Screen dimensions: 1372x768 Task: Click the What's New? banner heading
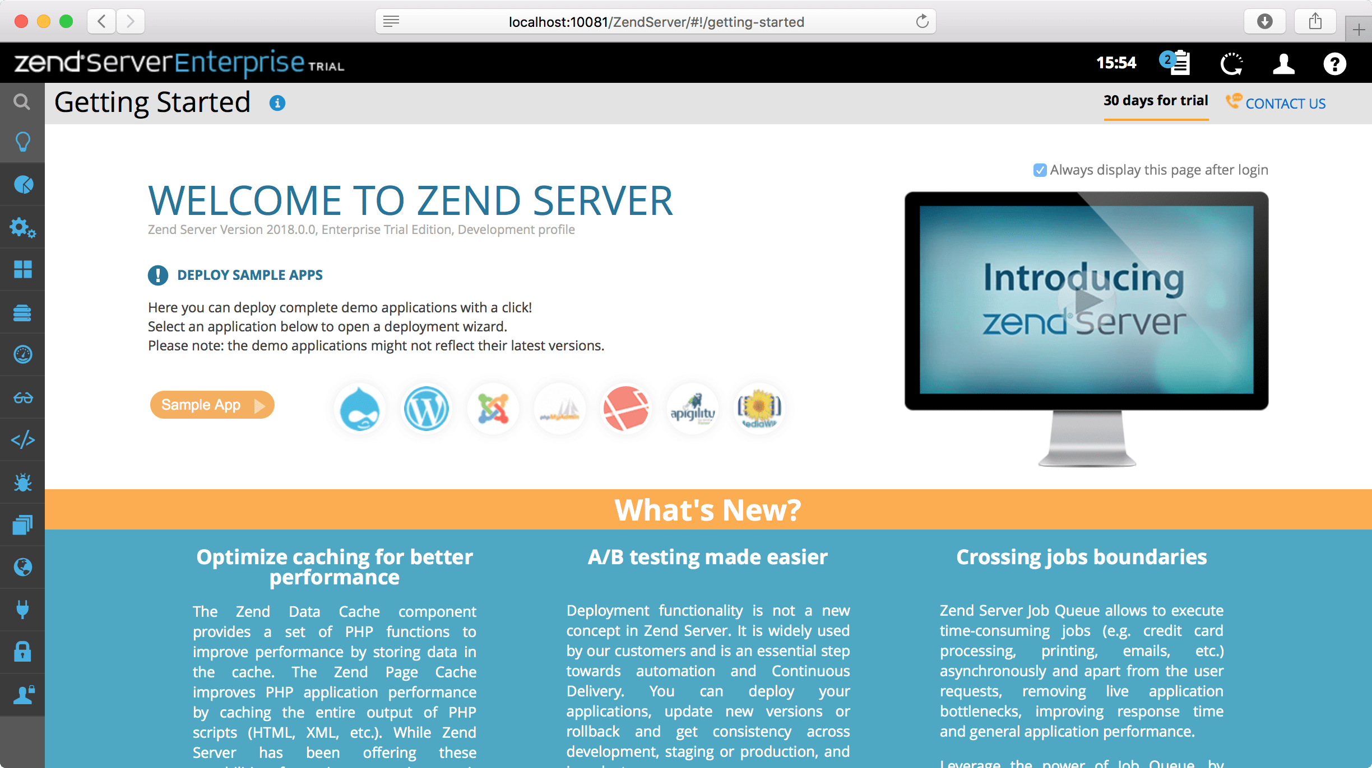pyautogui.click(x=708, y=510)
